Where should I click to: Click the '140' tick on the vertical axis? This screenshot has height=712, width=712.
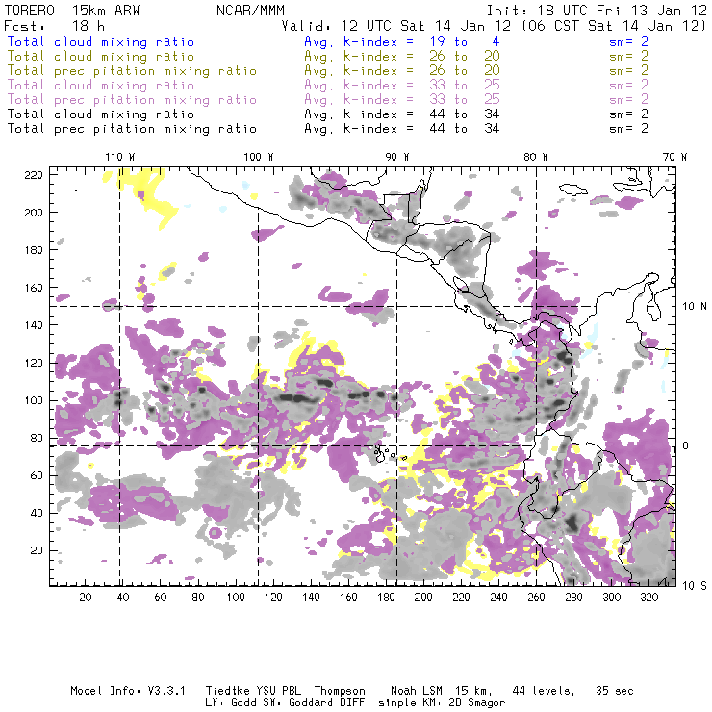tap(34, 325)
